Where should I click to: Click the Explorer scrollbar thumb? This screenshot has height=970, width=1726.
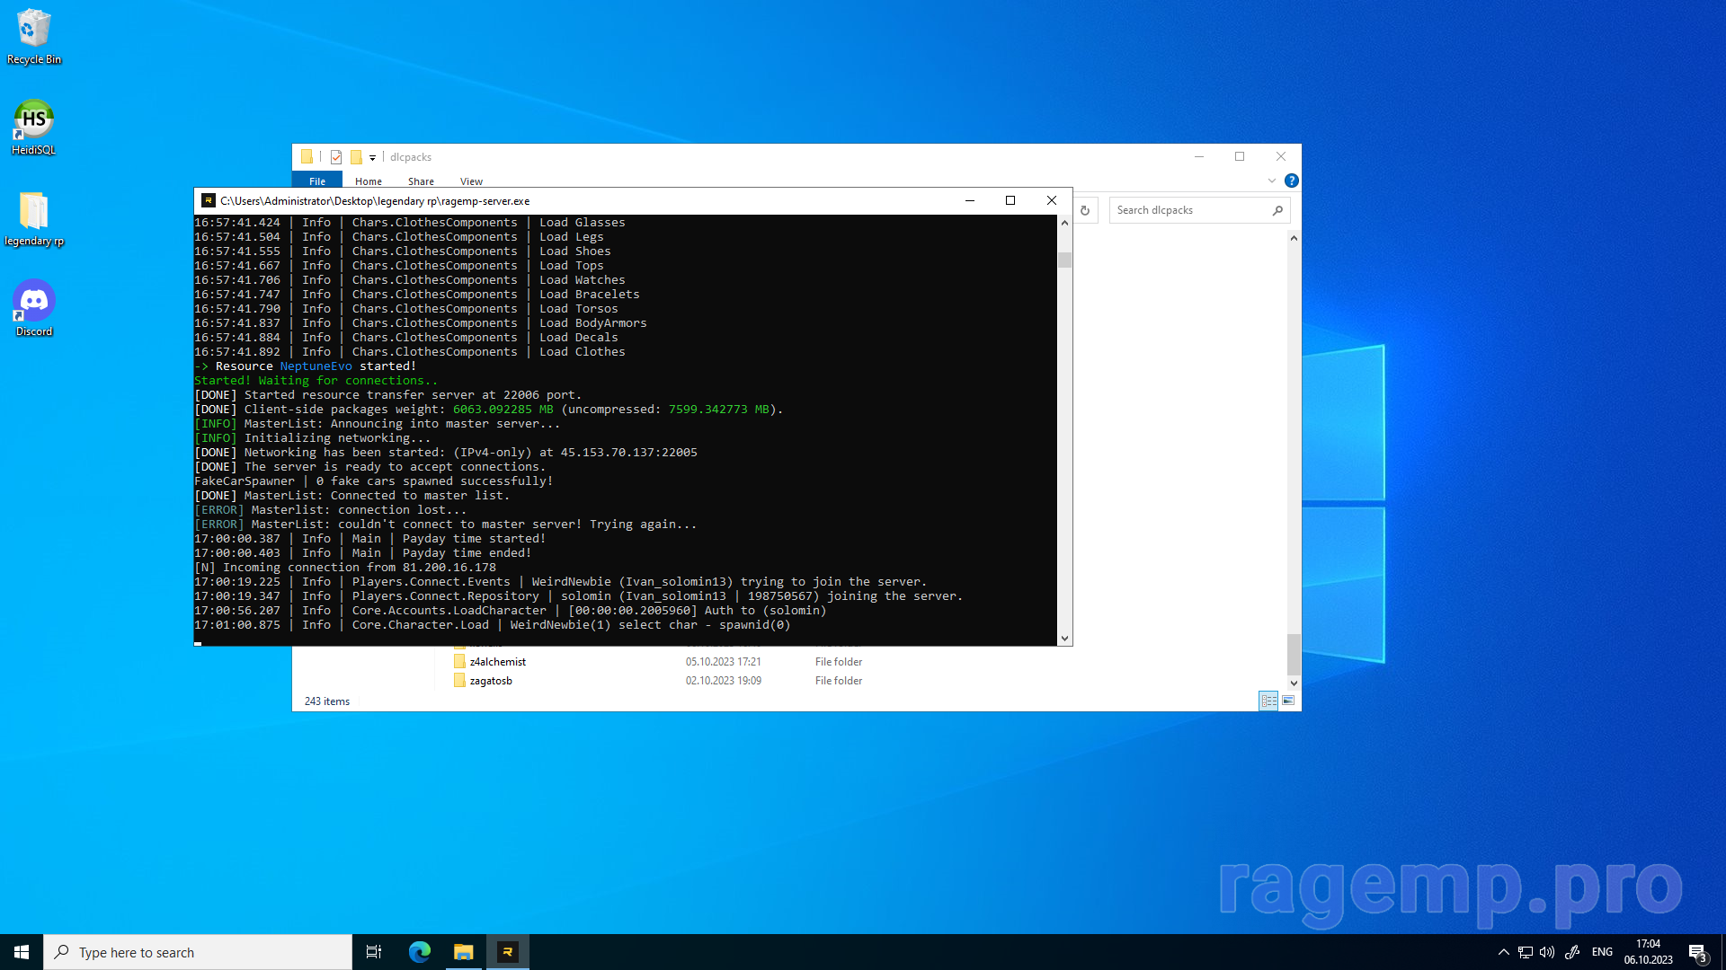point(1294,655)
